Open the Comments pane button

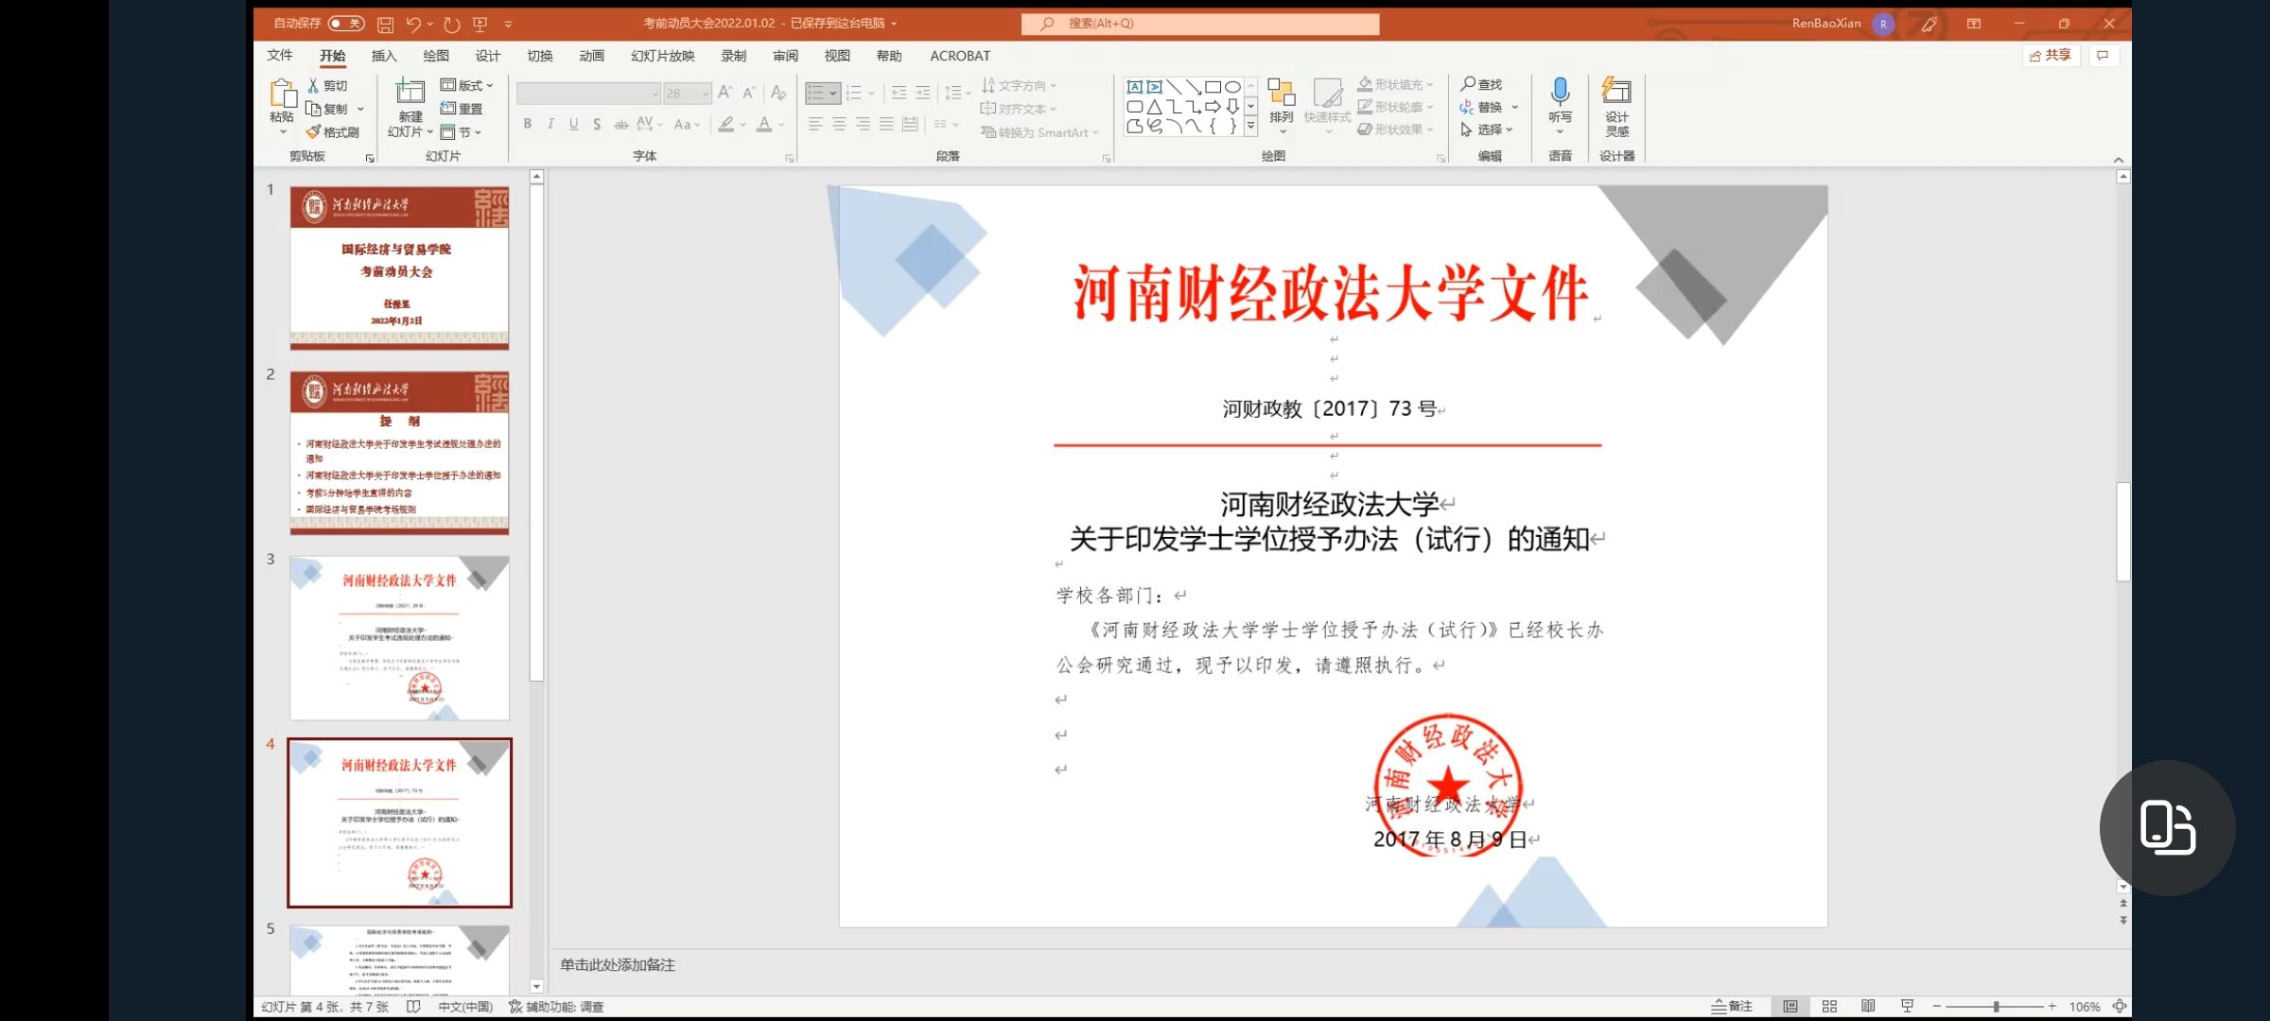2102,56
